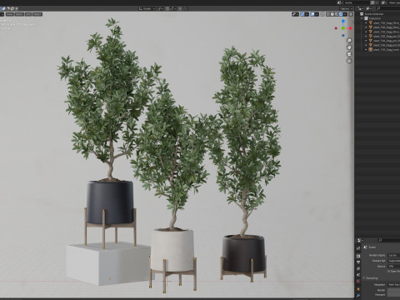
Task: Open the Object menu in viewport header
Action: pyautogui.click(x=37, y=14)
